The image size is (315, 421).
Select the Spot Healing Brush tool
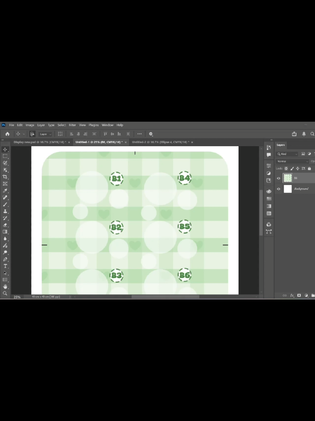point(5,198)
